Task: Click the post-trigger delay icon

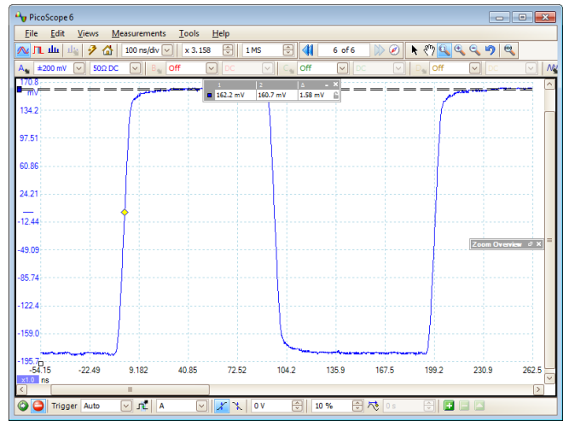Action: point(373,406)
